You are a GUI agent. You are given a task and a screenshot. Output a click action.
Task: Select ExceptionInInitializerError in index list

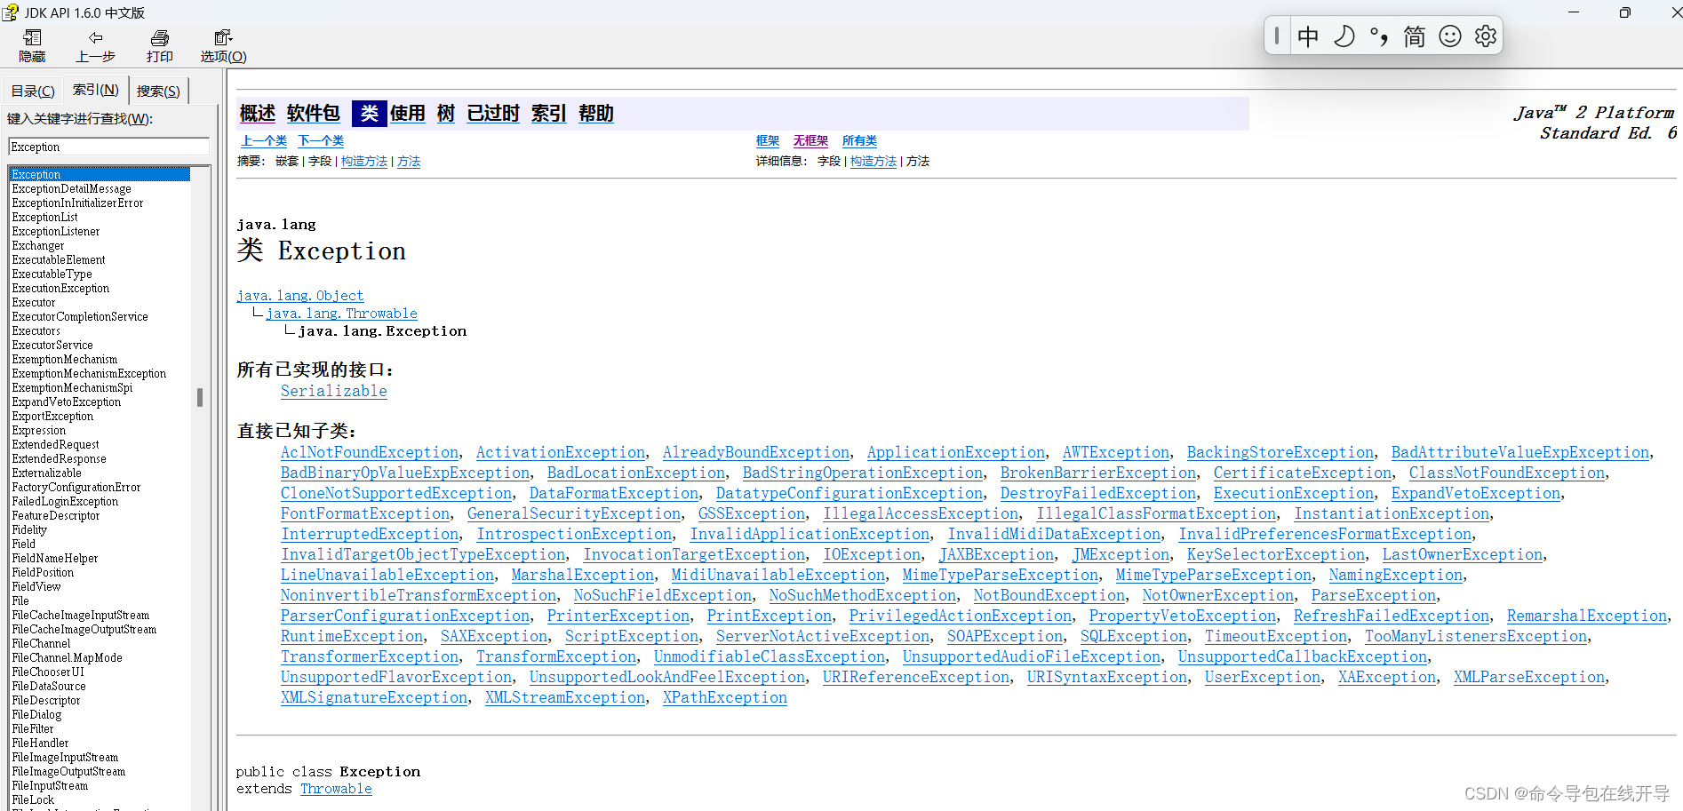(x=78, y=203)
